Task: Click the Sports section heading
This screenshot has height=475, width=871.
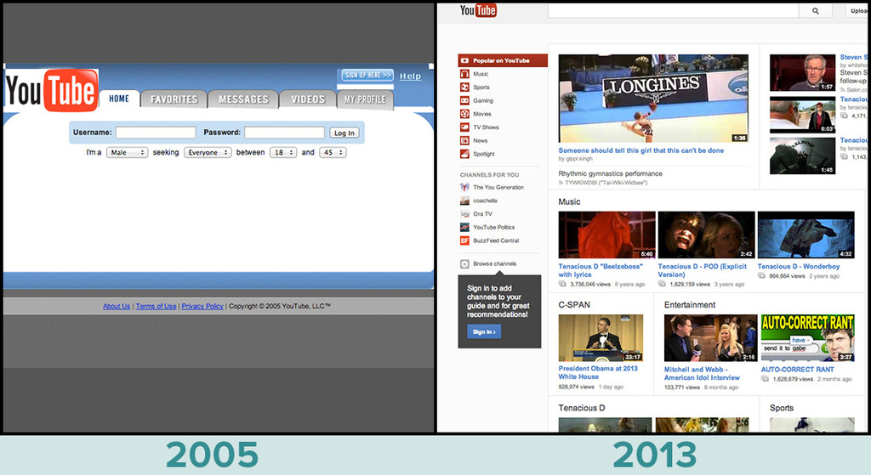Action: pyautogui.click(x=782, y=408)
